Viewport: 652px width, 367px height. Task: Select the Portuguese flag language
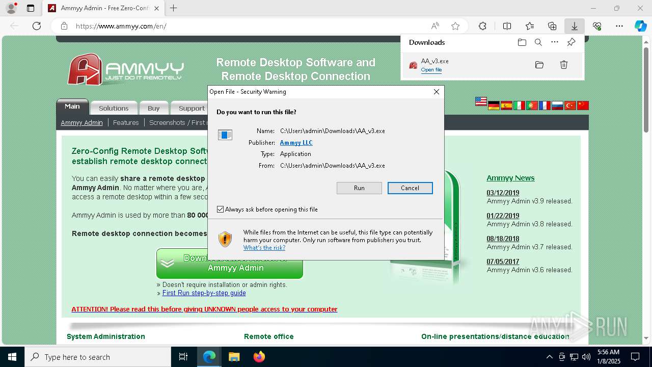pos(532,106)
